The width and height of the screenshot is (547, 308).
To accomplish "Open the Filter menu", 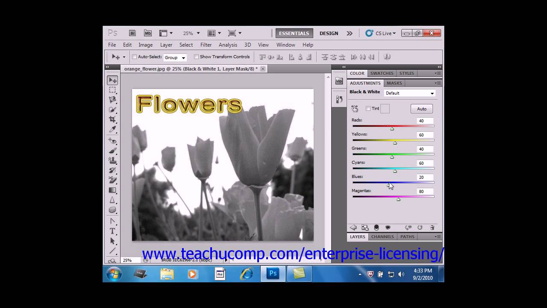I will pos(206,44).
